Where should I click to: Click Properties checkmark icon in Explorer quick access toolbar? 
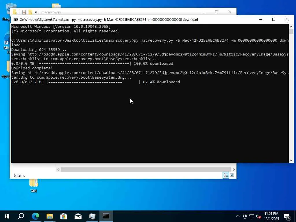pos(24,12)
